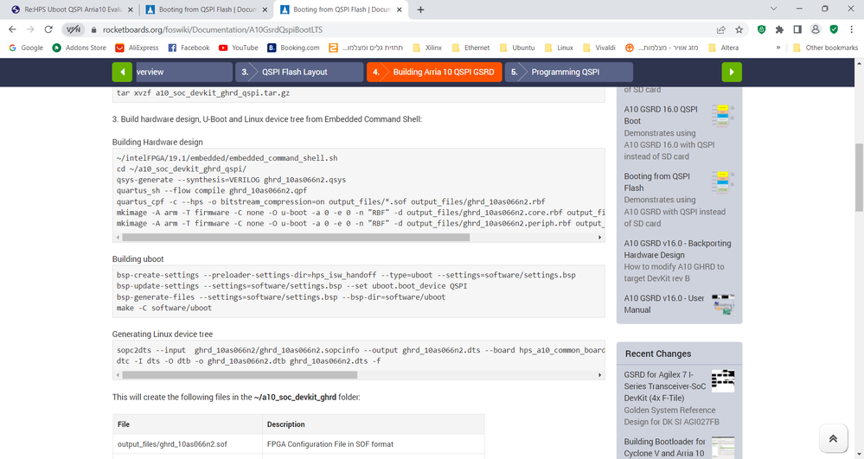Expand hidden bookmarks overflow chevron
This screenshot has height=459, width=864.
tap(779, 48)
